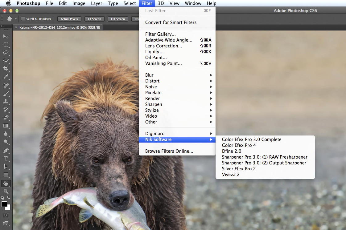
Task: Expand the Render submenu
Action: 177,99
